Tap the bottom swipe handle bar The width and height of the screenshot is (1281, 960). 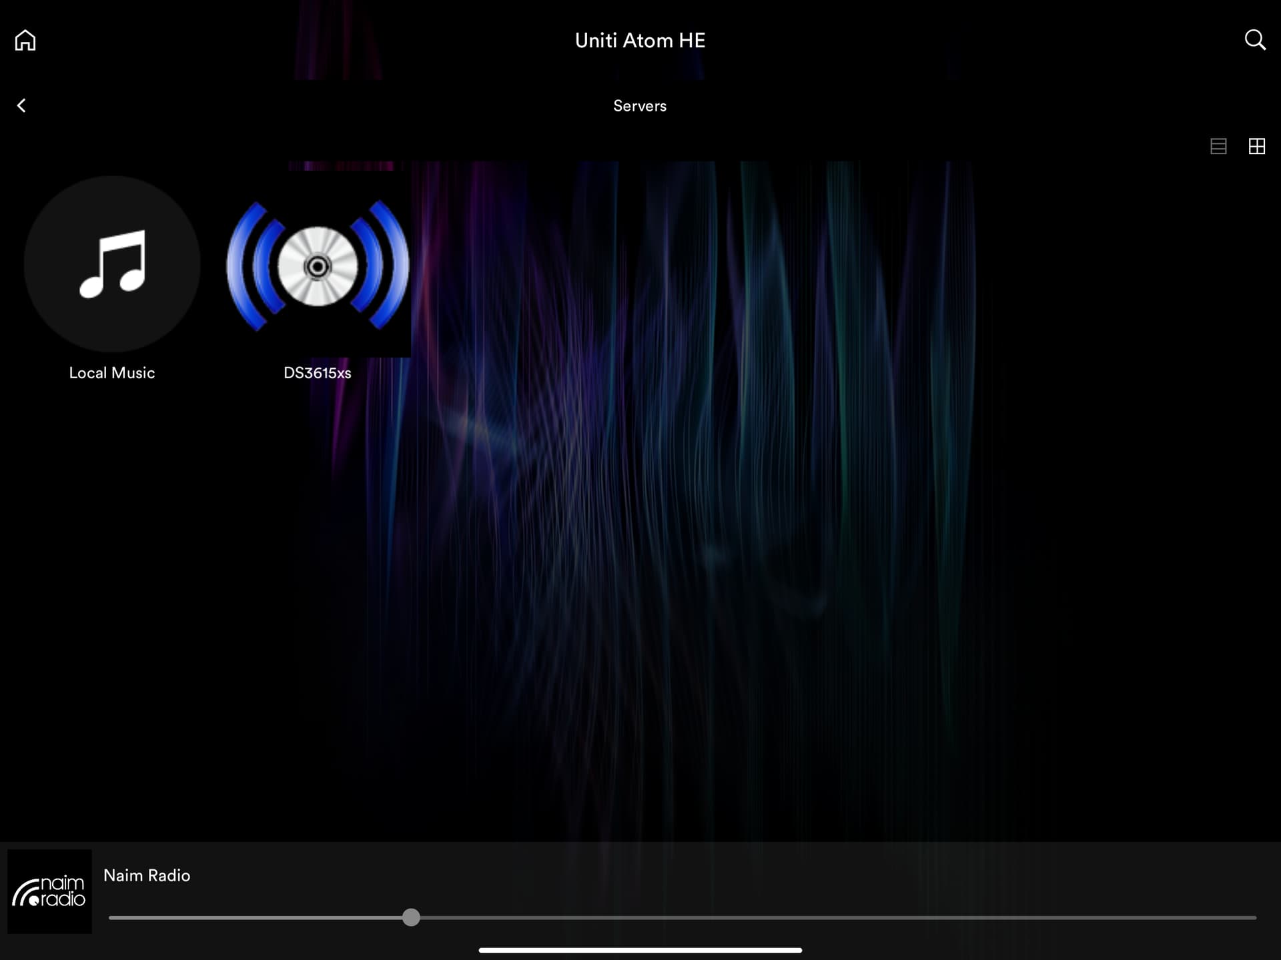[x=640, y=949]
